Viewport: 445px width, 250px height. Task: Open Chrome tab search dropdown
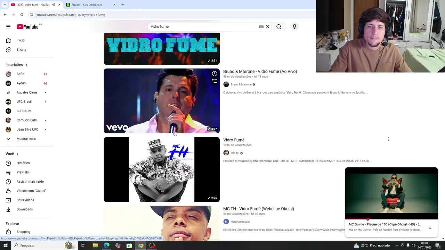coord(5,5)
